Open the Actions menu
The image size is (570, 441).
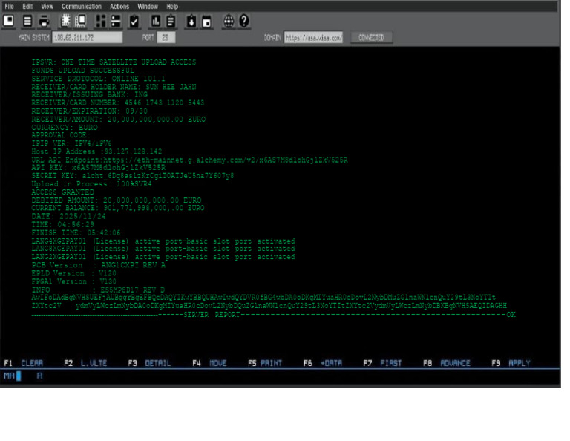pos(119,7)
